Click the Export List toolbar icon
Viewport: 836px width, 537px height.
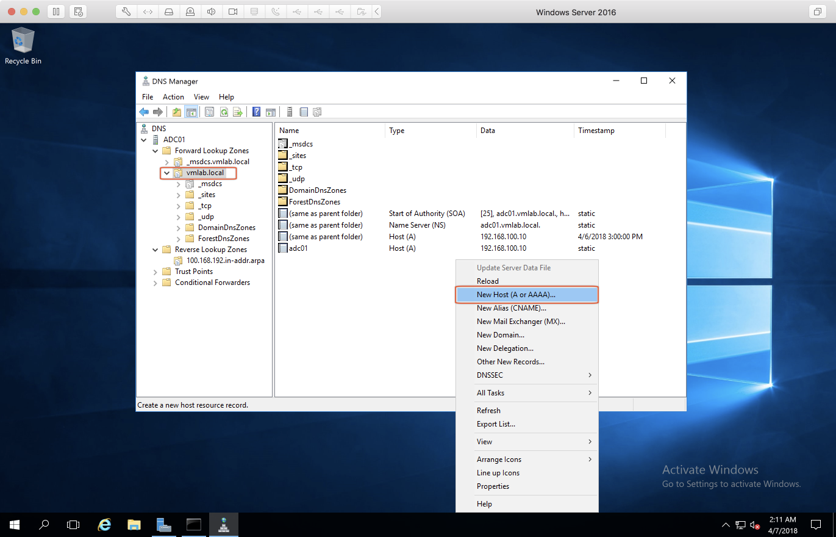pyautogui.click(x=238, y=112)
